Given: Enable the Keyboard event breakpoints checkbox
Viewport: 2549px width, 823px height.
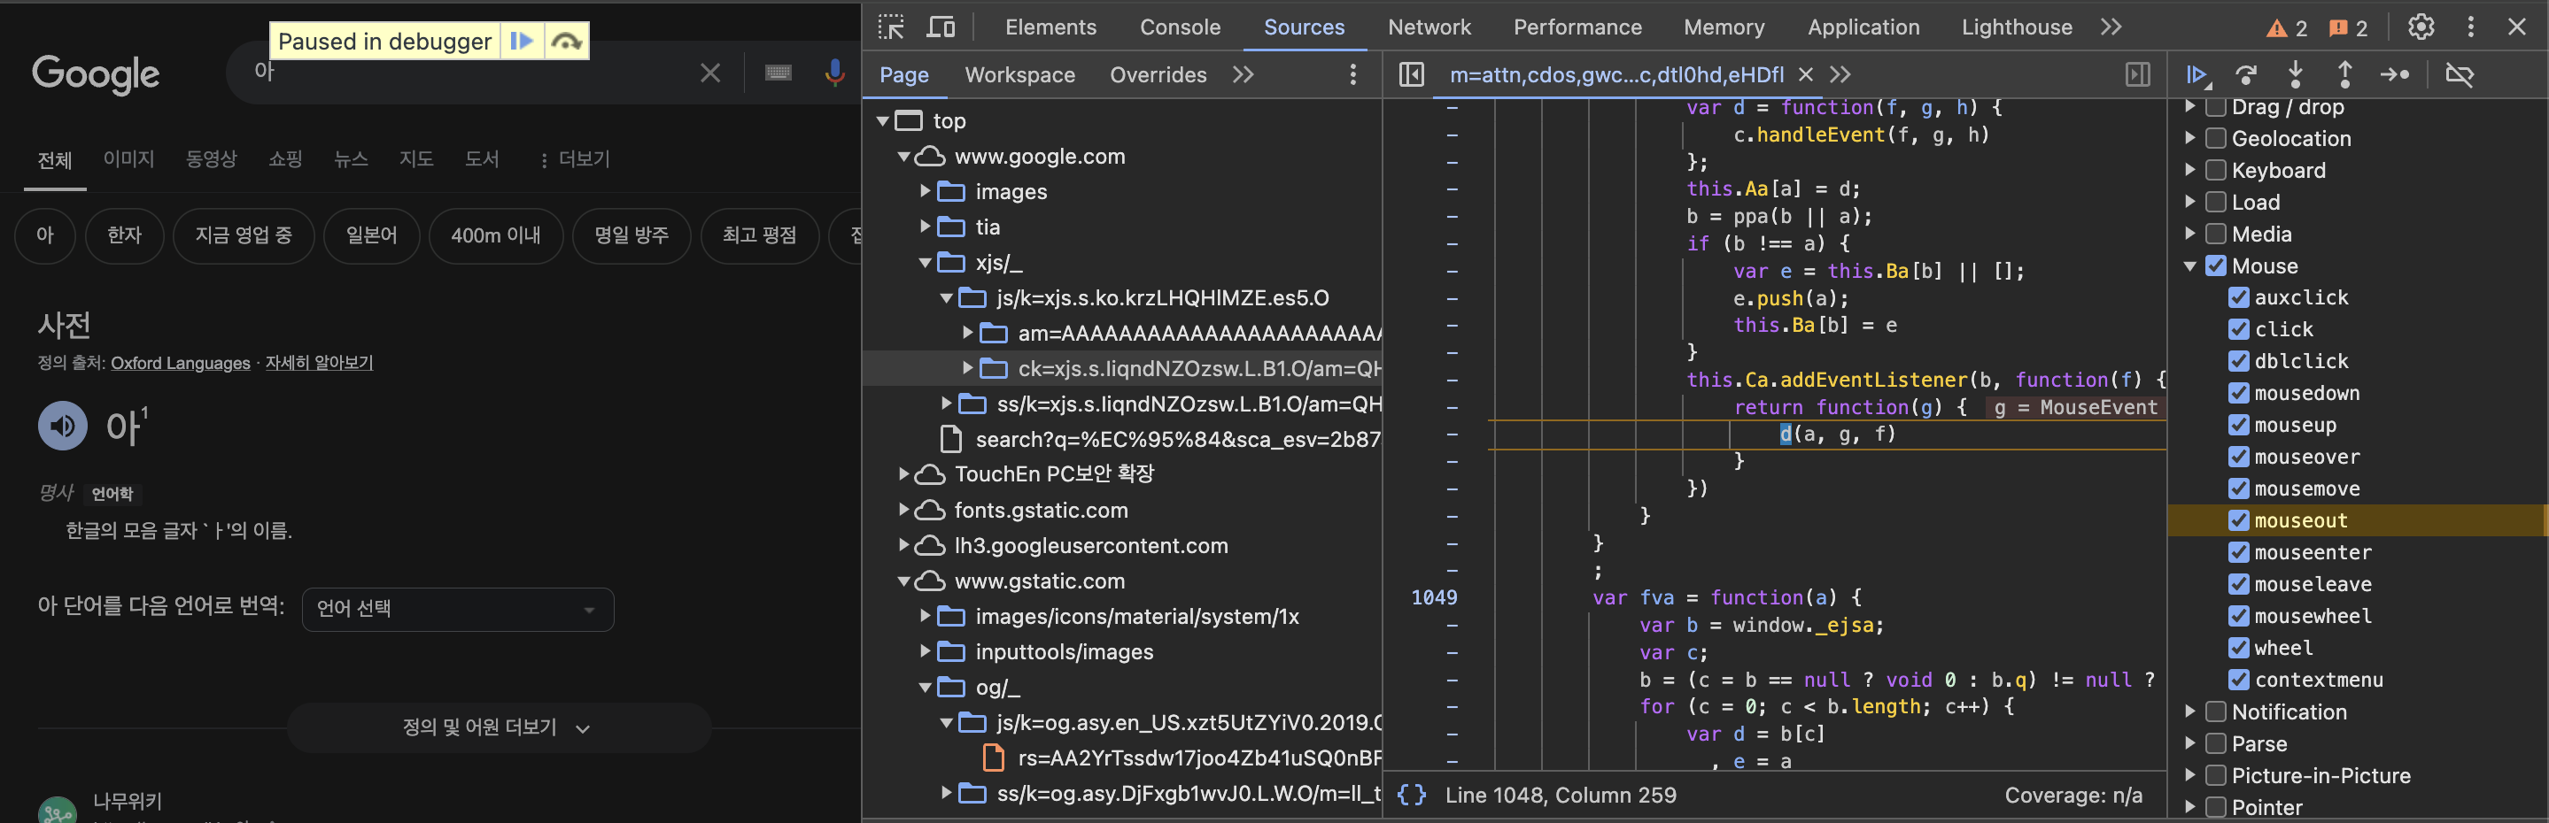Looking at the screenshot, I should tap(2215, 170).
